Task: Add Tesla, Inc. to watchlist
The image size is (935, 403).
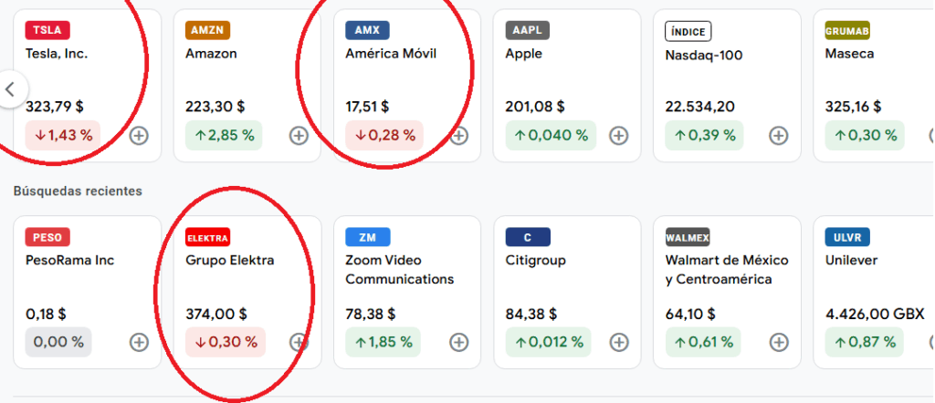Action: pos(139,136)
